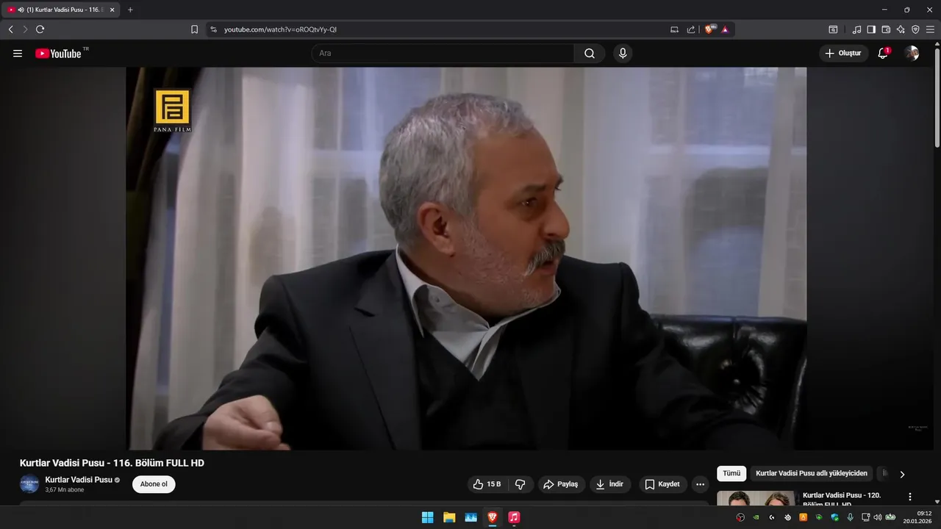941x529 pixels.
Task: Focus the Ara search field
Action: coord(443,54)
